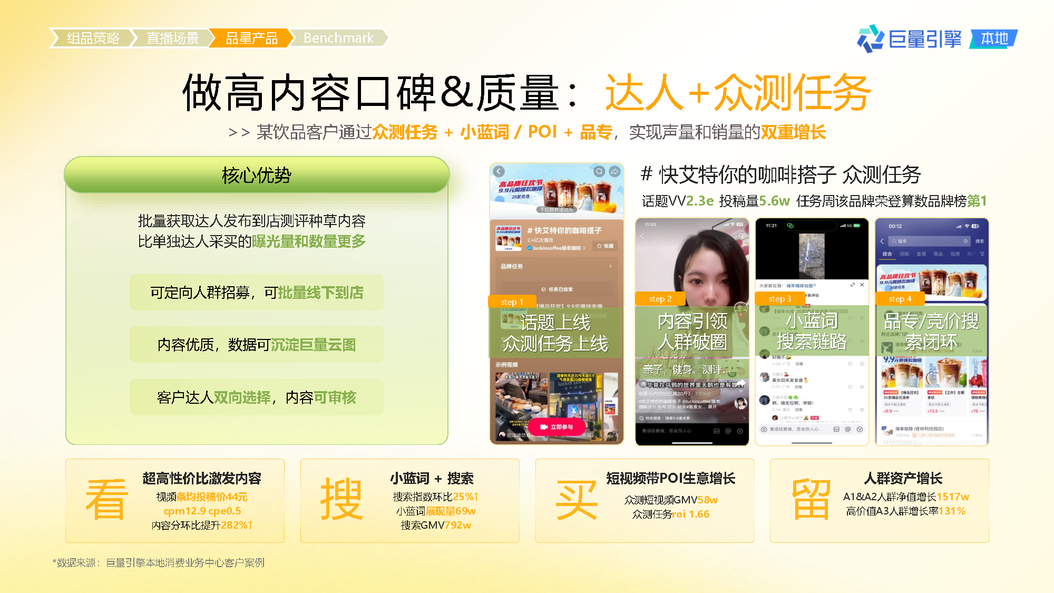Viewport: 1054px width, 593px height.
Task: Click the emoji icon in step 3 comment bar
Action: [860, 429]
